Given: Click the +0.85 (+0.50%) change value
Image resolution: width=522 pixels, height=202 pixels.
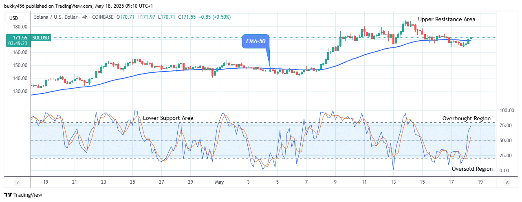Looking at the screenshot, I should [214, 17].
